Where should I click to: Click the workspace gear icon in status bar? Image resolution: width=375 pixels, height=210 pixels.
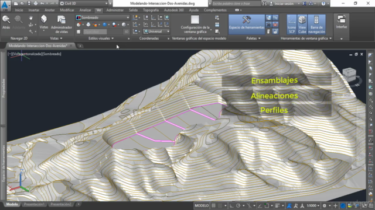click(325, 206)
